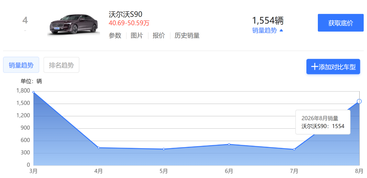Click the tooltip text 沃尔沃S90：1554
Image resolution: width=367 pixels, height=178 pixels.
[x=323, y=126]
